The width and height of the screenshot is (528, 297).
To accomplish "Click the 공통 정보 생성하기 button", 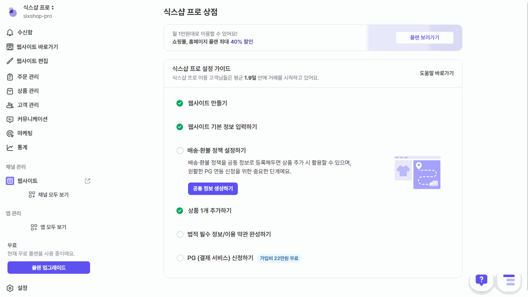I will pyautogui.click(x=213, y=188).
